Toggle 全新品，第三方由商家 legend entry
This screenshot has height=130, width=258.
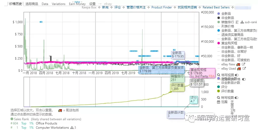239,31
